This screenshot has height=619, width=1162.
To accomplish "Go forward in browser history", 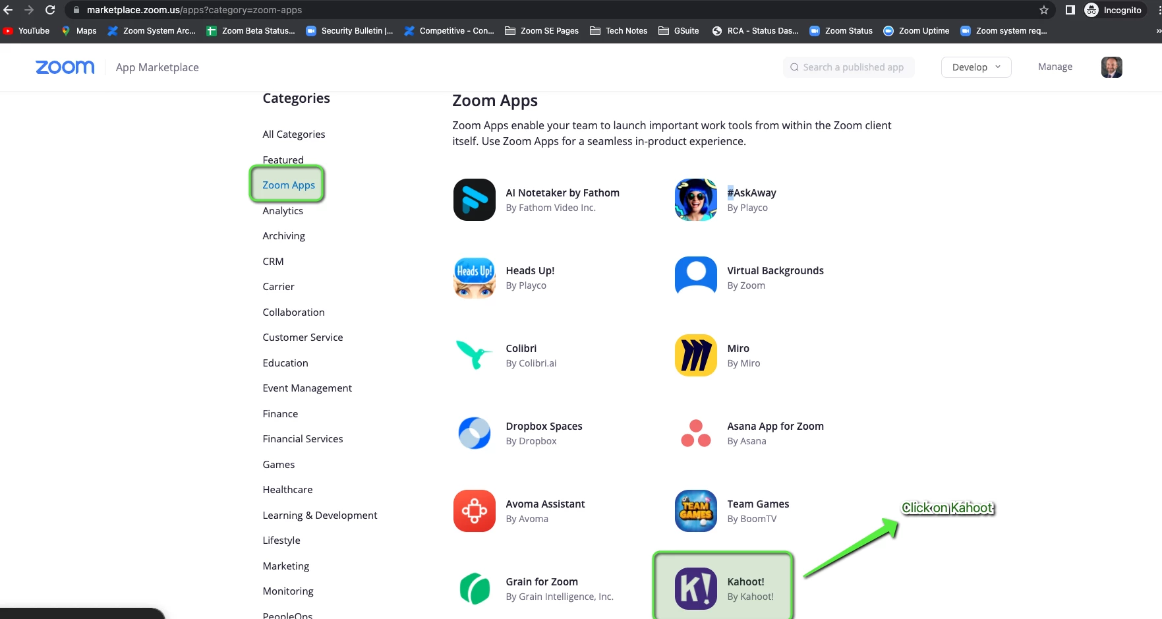I will point(29,10).
